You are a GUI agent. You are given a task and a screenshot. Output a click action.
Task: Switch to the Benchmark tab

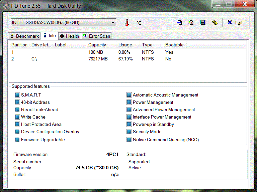pos(24,36)
